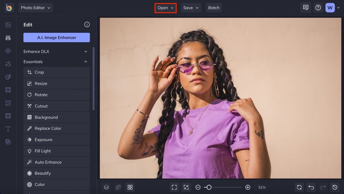Redo the last action

pos(323,187)
